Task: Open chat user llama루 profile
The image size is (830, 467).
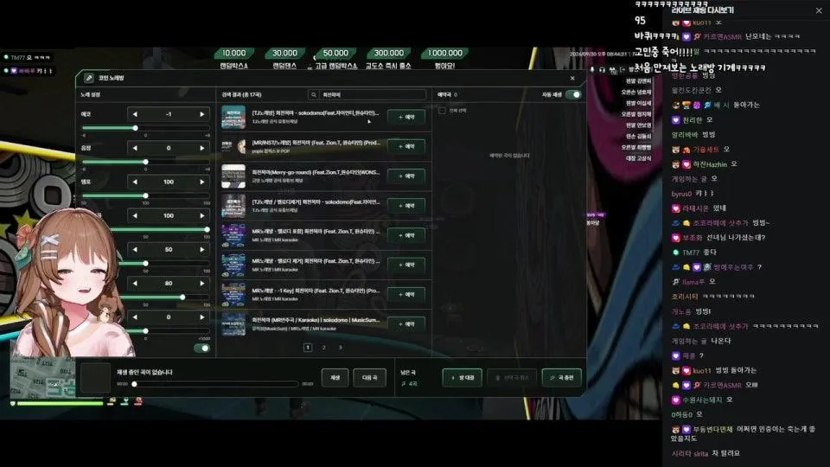Action: (x=693, y=282)
